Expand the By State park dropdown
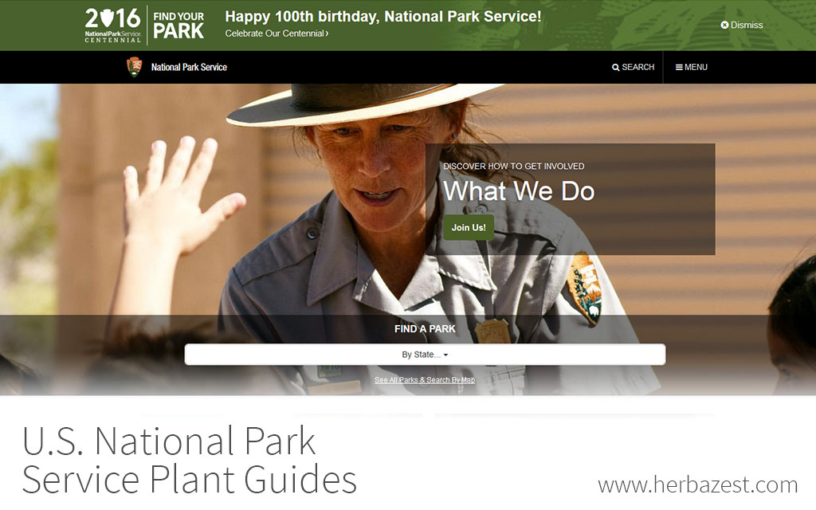This screenshot has width=816, height=510. pyautogui.click(x=425, y=355)
